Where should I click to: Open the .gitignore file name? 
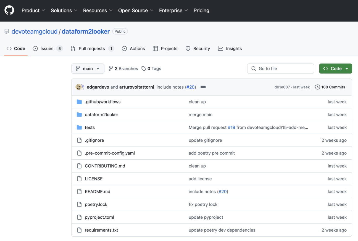click(94, 140)
